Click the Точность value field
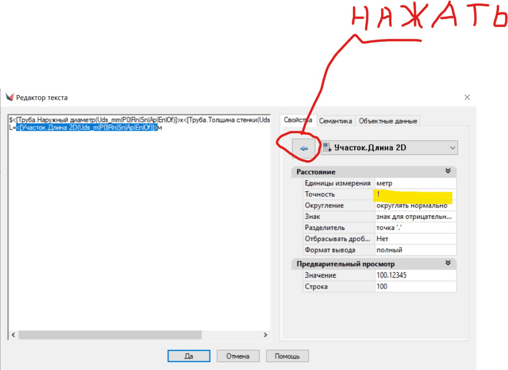This screenshot has height=370, width=508. tap(415, 195)
